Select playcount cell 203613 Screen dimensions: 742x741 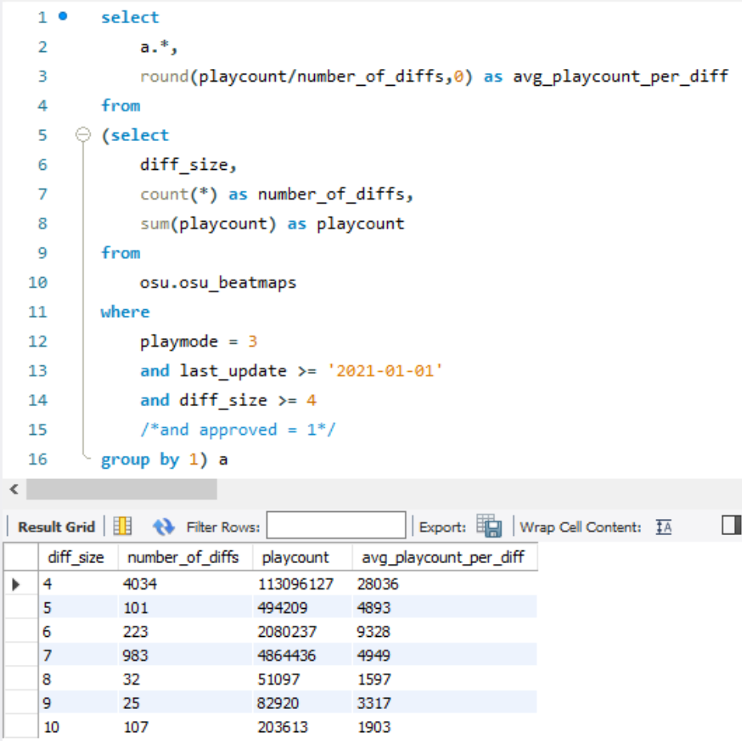(303, 727)
